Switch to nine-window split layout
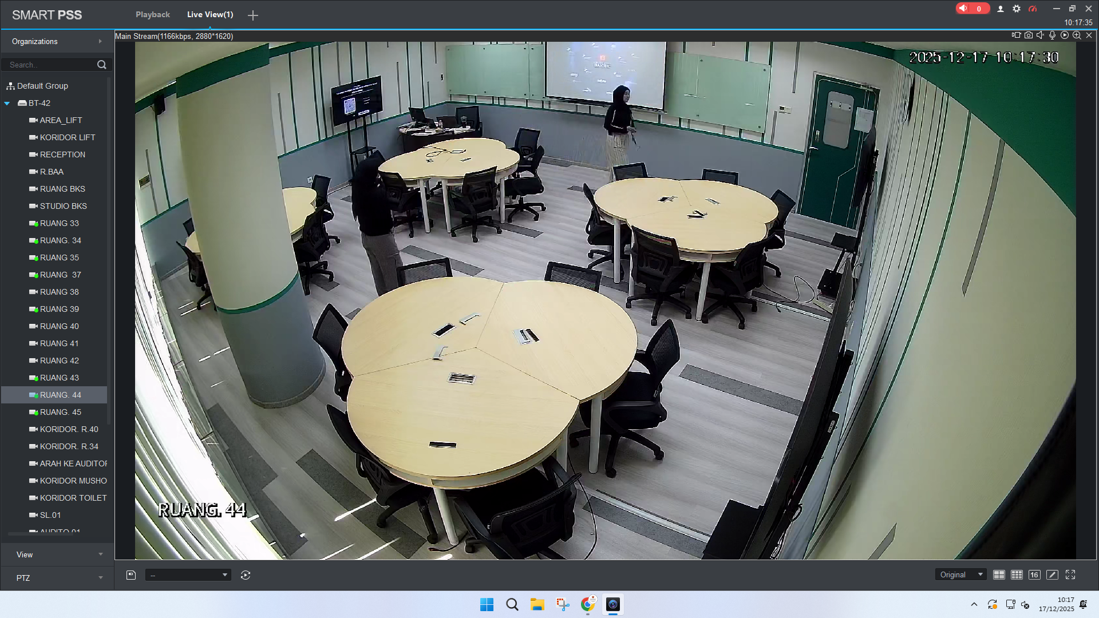Viewport: 1099px width, 618px height. (x=1017, y=575)
